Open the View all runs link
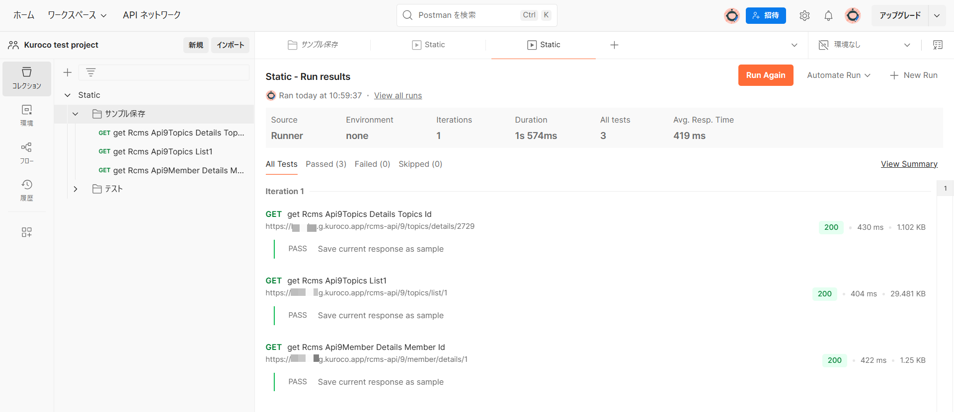The height and width of the screenshot is (412, 954). point(397,96)
